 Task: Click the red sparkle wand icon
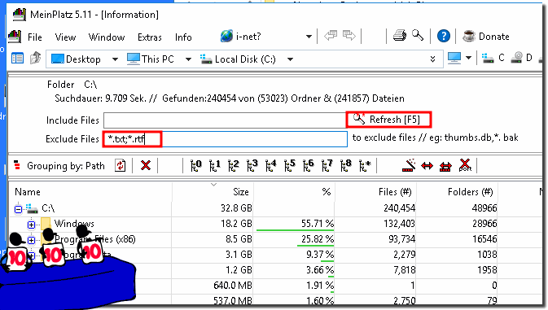pyautogui.click(x=409, y=165)
